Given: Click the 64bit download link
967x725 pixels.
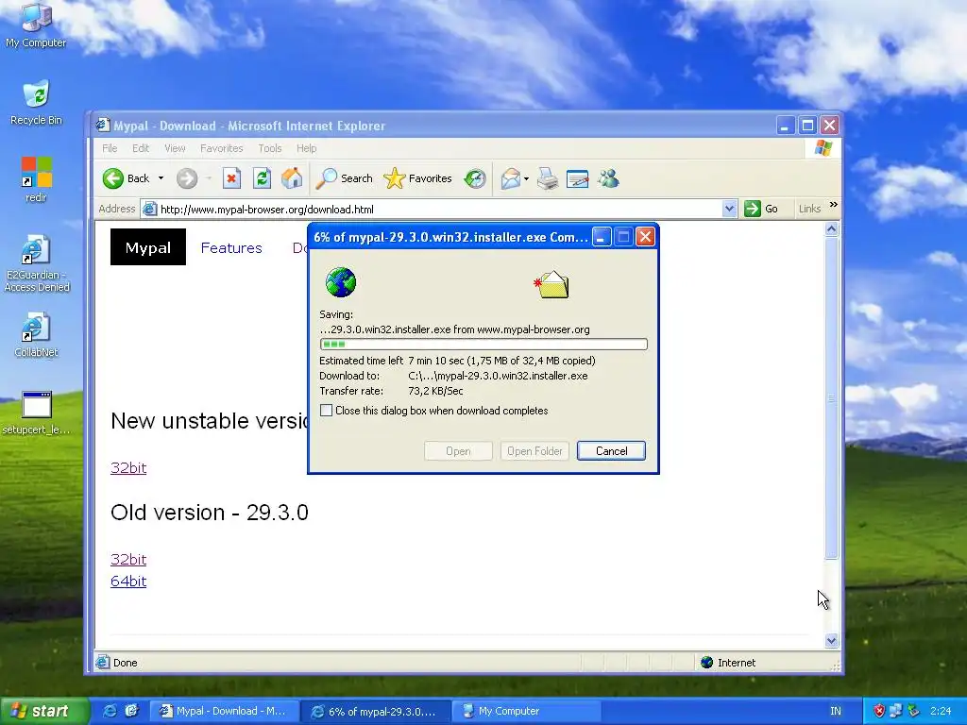Looking at the screenshot, I should [x=128, y=581].
